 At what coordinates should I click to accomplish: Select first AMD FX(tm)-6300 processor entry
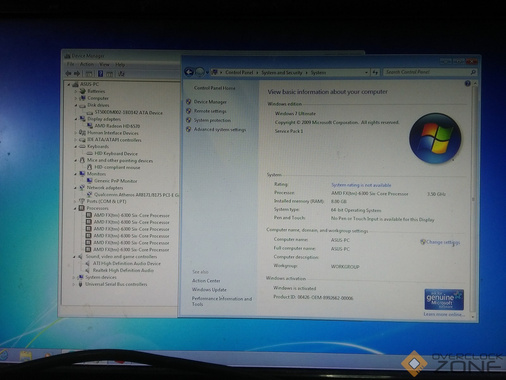point(131,215)
